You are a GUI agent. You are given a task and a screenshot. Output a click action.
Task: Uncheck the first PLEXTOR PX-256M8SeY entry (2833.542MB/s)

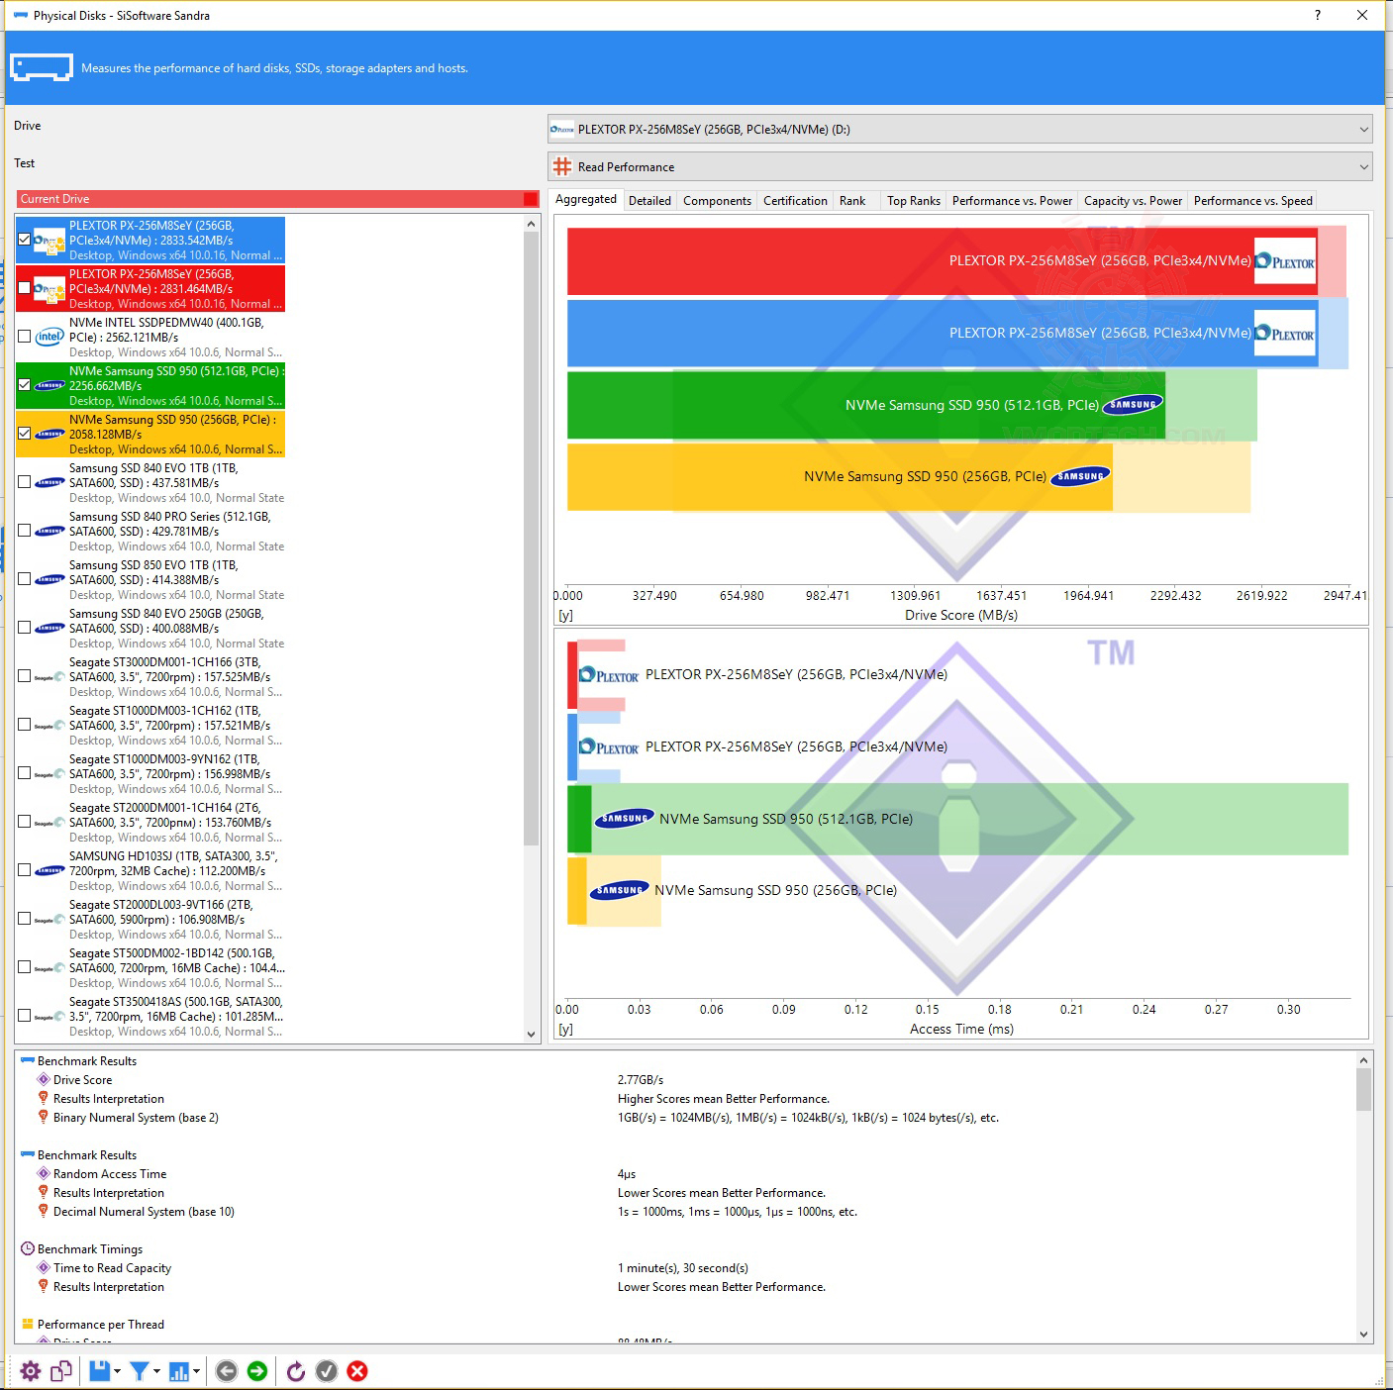[25, 240]
